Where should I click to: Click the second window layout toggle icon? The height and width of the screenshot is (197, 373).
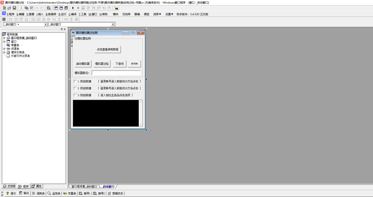[x=61, y=8]
